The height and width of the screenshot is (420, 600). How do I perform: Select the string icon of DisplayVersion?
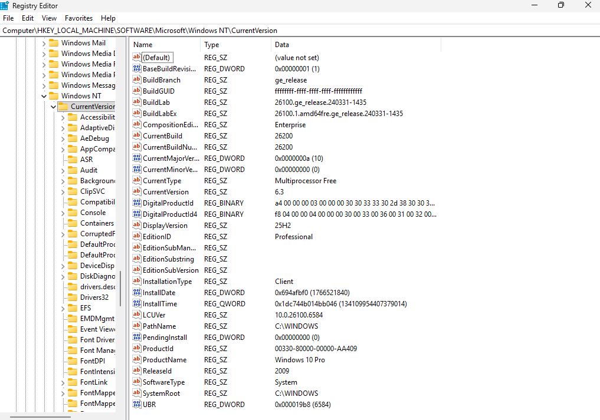137,225
